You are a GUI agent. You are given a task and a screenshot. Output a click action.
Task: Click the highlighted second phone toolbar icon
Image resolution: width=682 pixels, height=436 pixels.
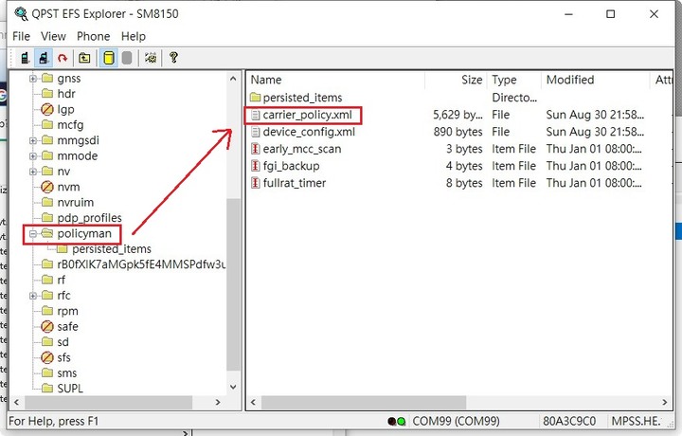pyautogui.click(x=44, y=58)
